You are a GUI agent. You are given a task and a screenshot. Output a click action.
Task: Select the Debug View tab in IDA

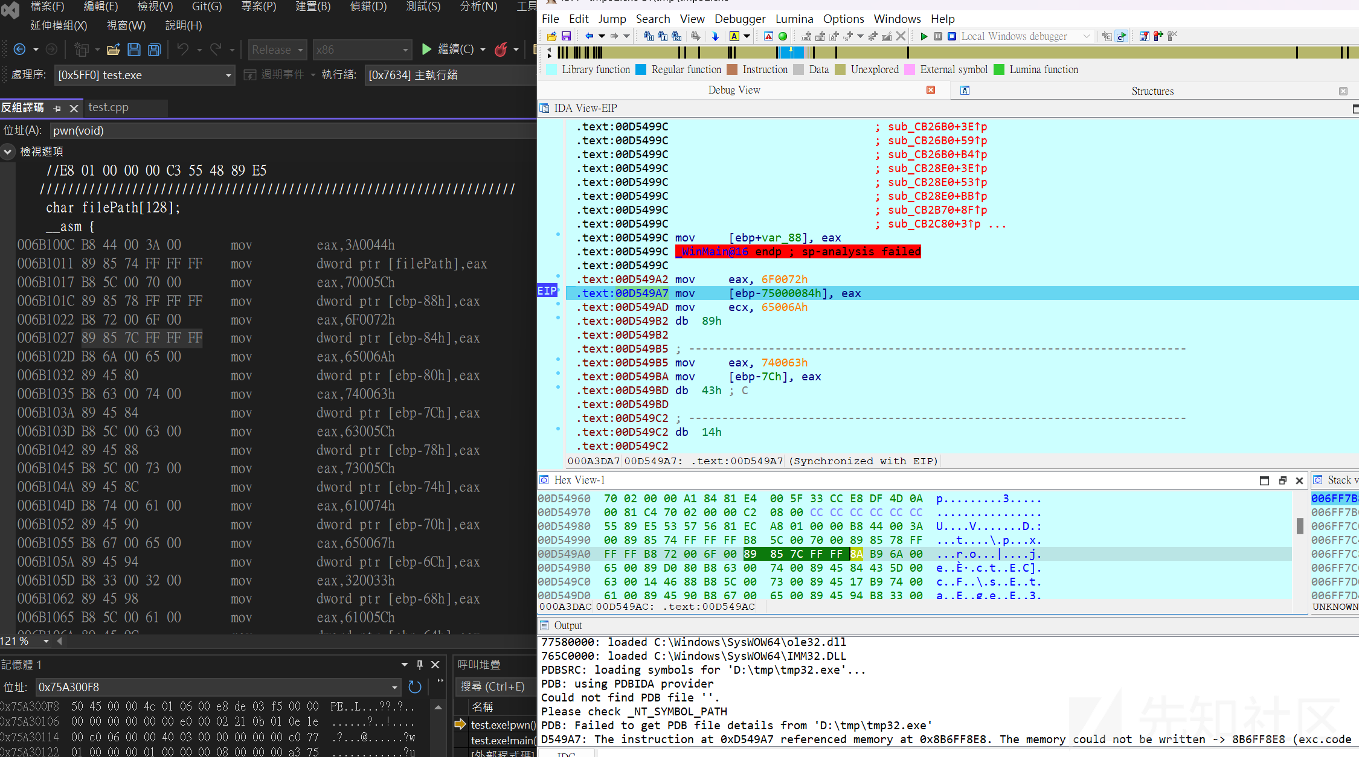coord(734,90)
